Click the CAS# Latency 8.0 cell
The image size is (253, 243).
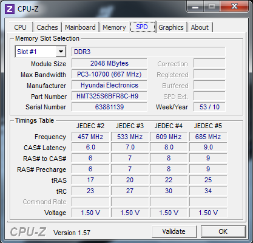point(169,147)
